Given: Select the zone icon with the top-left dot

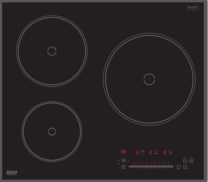Looking at the screenshot, I should (x=143, y=152).
